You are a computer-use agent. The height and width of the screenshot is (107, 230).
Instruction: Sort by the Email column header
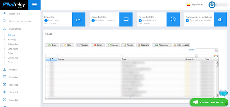click(153, 59)
